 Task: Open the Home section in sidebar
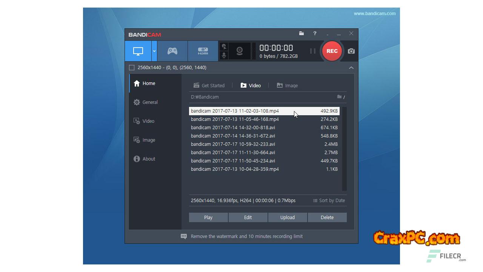tap(155, 83)
